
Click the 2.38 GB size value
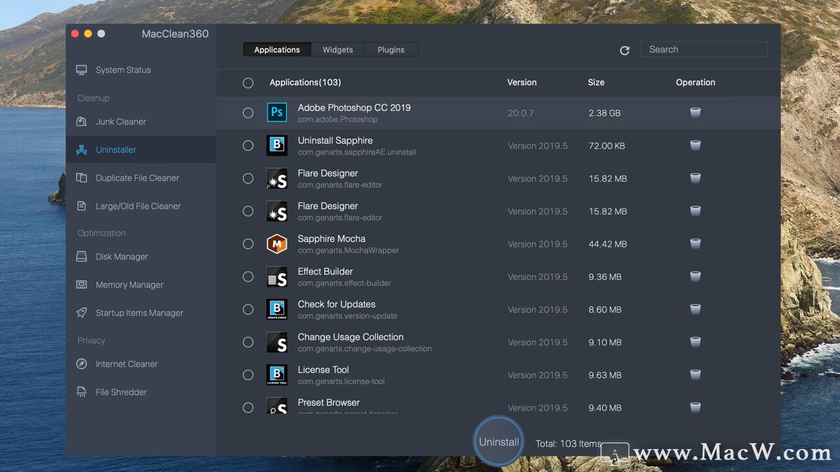[x=604, y=113]
